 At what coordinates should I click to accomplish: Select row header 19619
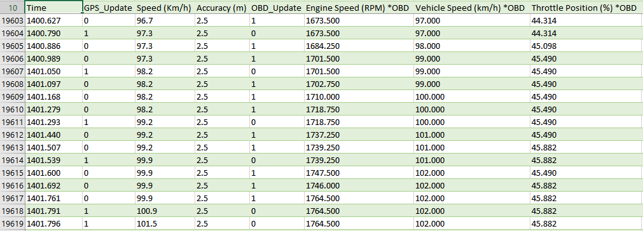click(12, 223)
